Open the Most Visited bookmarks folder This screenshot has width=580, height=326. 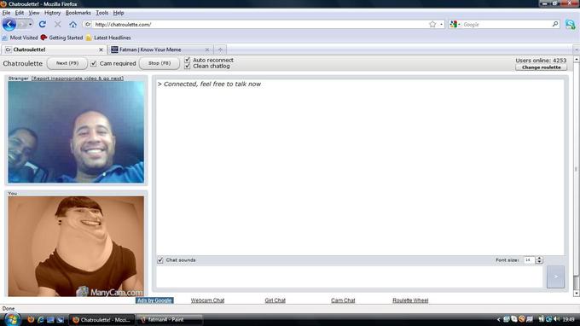coord(20,38)
